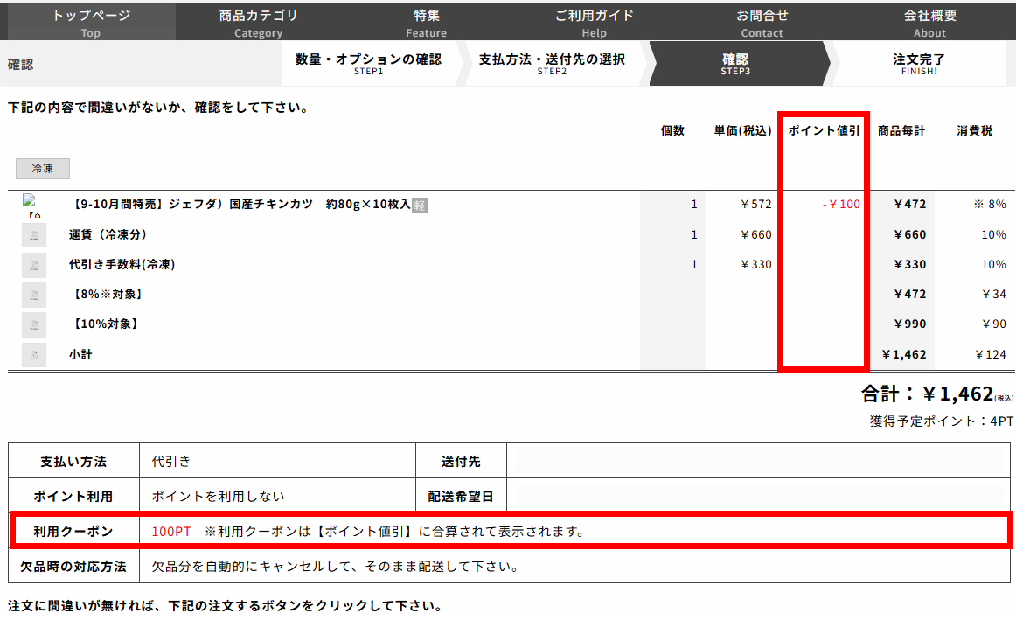Open the ジェフダ 国産チキンカツ product name
Image resolution: width=1016 pixels, height=620 pixels.
(x=240, y=204)
